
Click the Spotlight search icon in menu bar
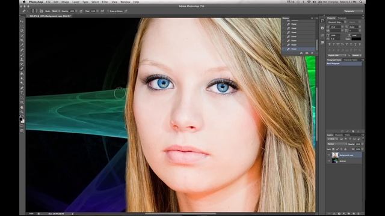[361, 2]
